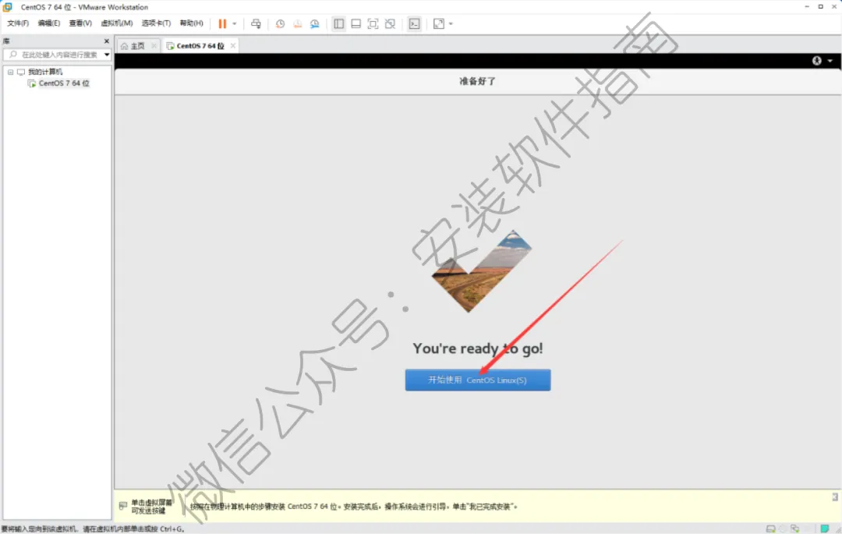This screenshot has width=842, height=534.
Task: Toggle the thumbnail bar view icon
Action: click(356, 23)
